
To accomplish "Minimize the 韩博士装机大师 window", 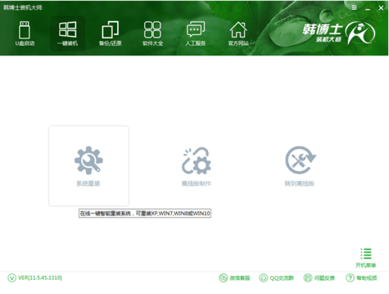I will pyautogui.click(x=368, y=8).
